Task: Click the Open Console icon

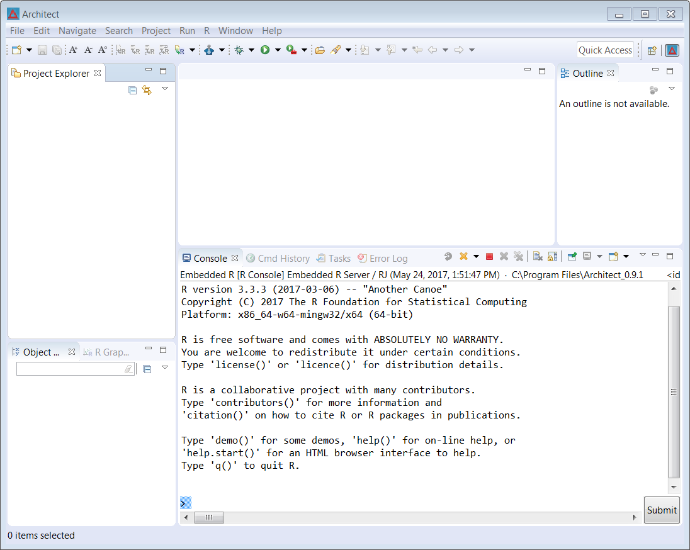Action: (613, 256)
